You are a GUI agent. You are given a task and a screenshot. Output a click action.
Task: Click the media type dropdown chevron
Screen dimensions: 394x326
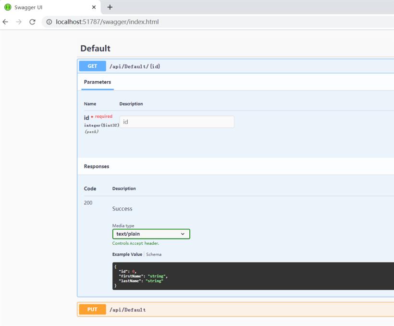pos(183,234)
